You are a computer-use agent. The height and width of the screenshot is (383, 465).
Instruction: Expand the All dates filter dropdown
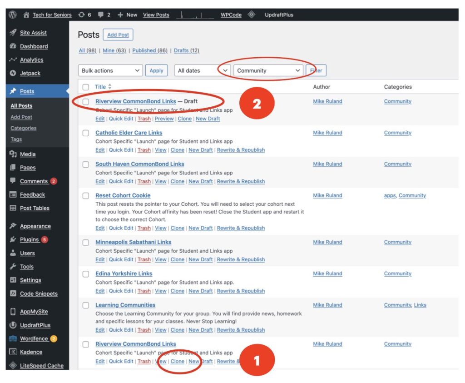(202, 70)
